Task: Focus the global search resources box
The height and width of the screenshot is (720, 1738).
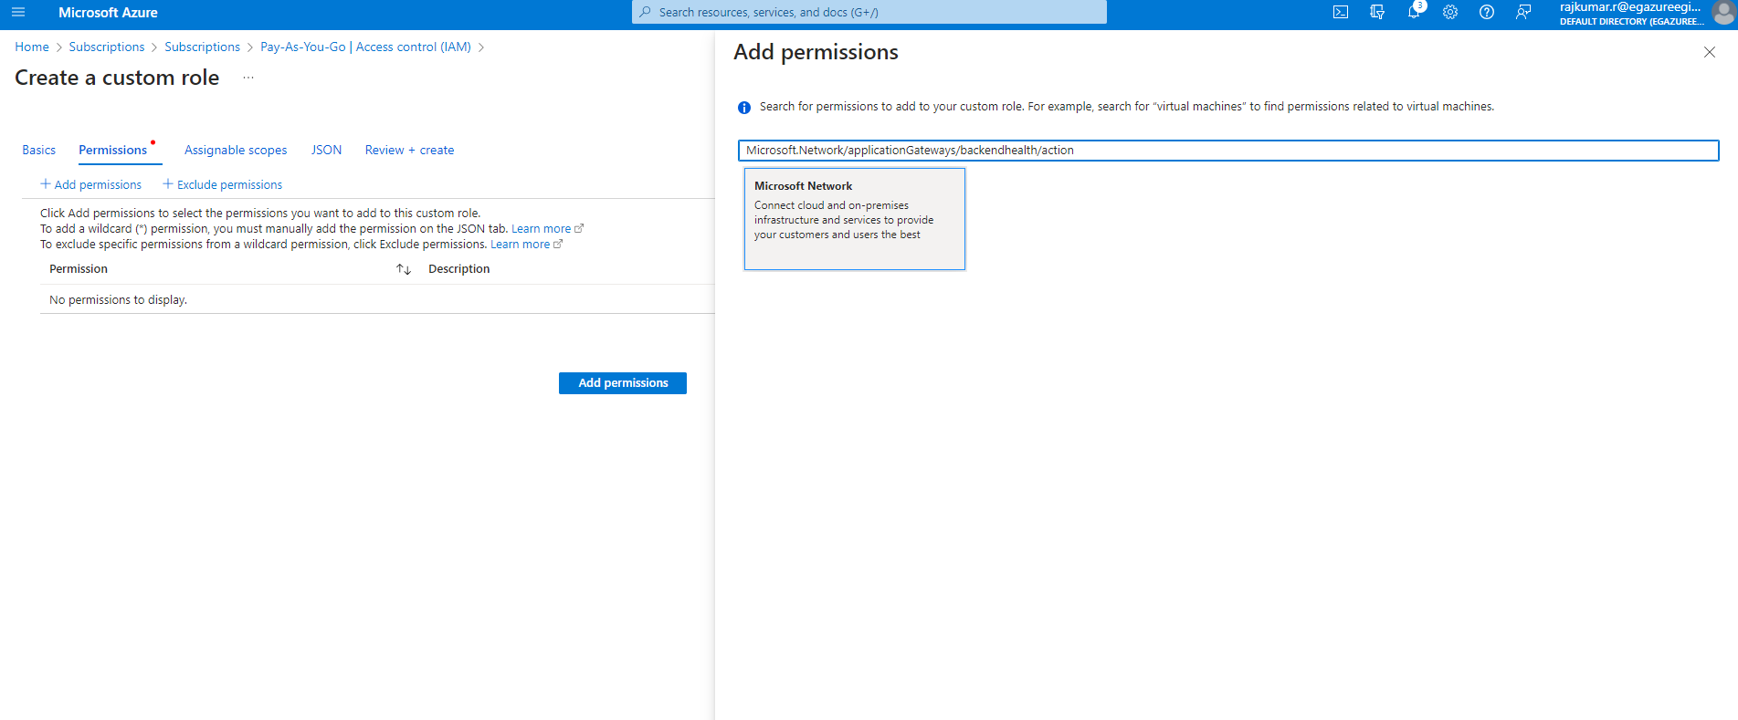Action: click(869, 12)
